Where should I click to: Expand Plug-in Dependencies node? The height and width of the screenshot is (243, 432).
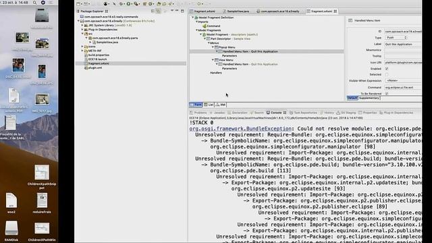tap(82, 30)
